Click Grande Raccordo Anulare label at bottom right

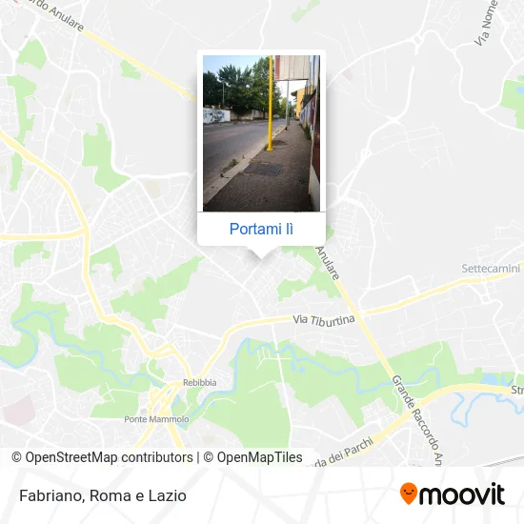pyautogui.click(x=417, y=420)
